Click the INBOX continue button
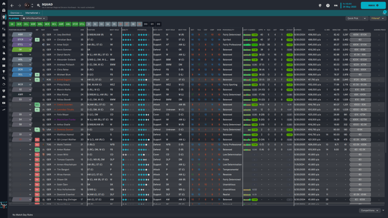 (373, 5)
